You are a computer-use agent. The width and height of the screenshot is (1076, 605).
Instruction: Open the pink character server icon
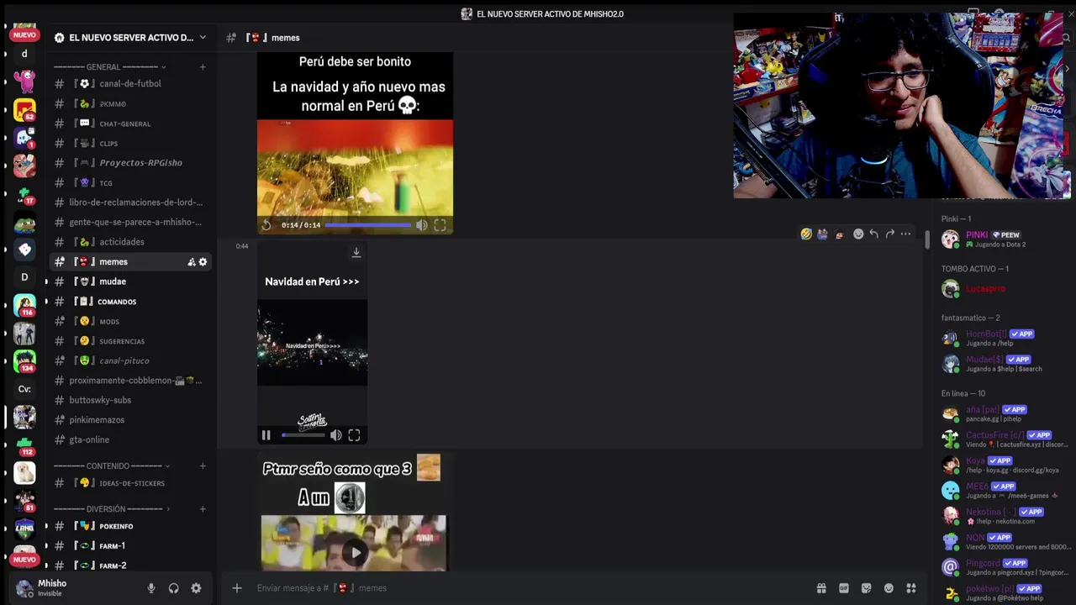click(24, 82)
